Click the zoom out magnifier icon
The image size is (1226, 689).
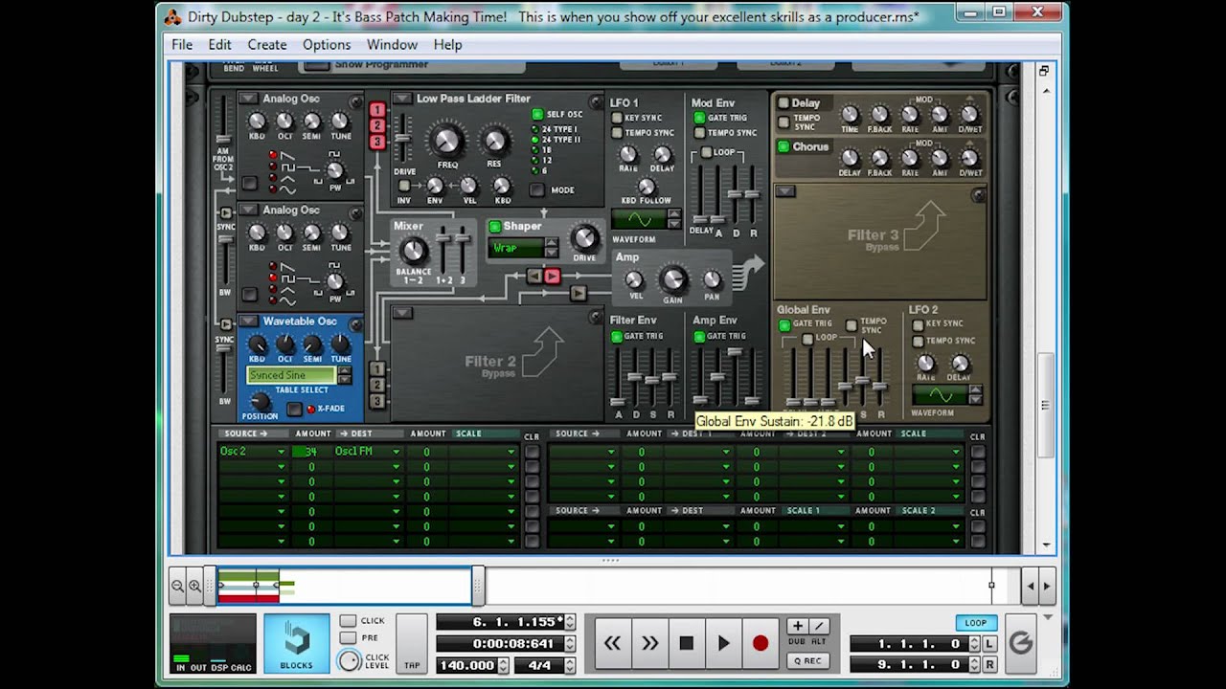tap(178, 586)
